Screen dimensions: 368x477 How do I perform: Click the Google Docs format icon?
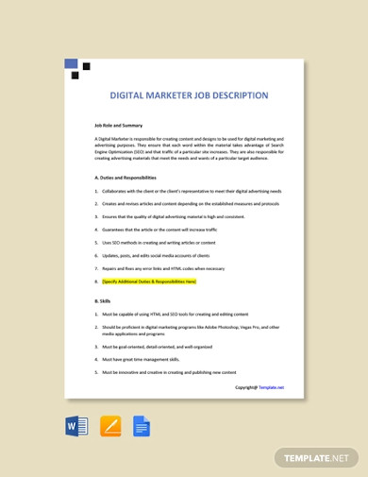coord(142,426)
